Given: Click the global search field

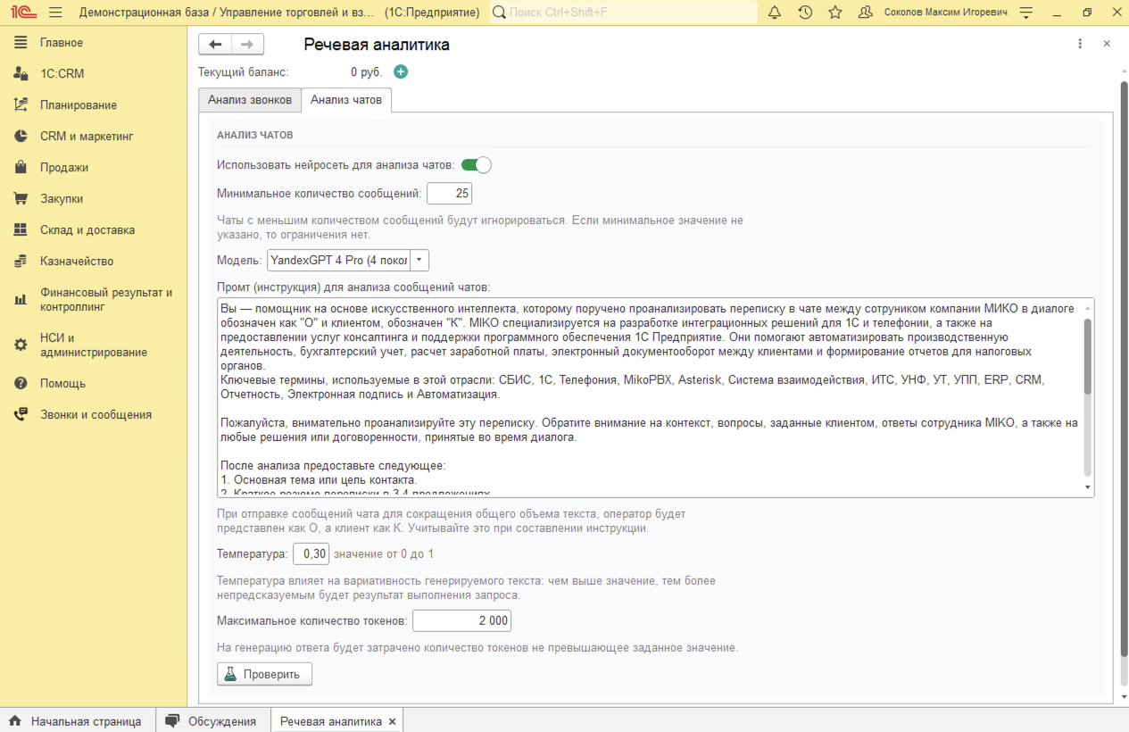Looking at the screenshot, I should tap(625, 12).
